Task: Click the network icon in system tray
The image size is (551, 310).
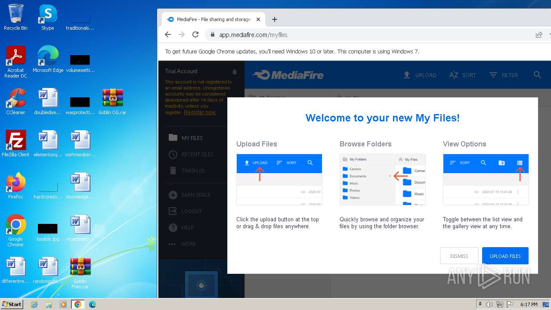Action: (500, 304)
